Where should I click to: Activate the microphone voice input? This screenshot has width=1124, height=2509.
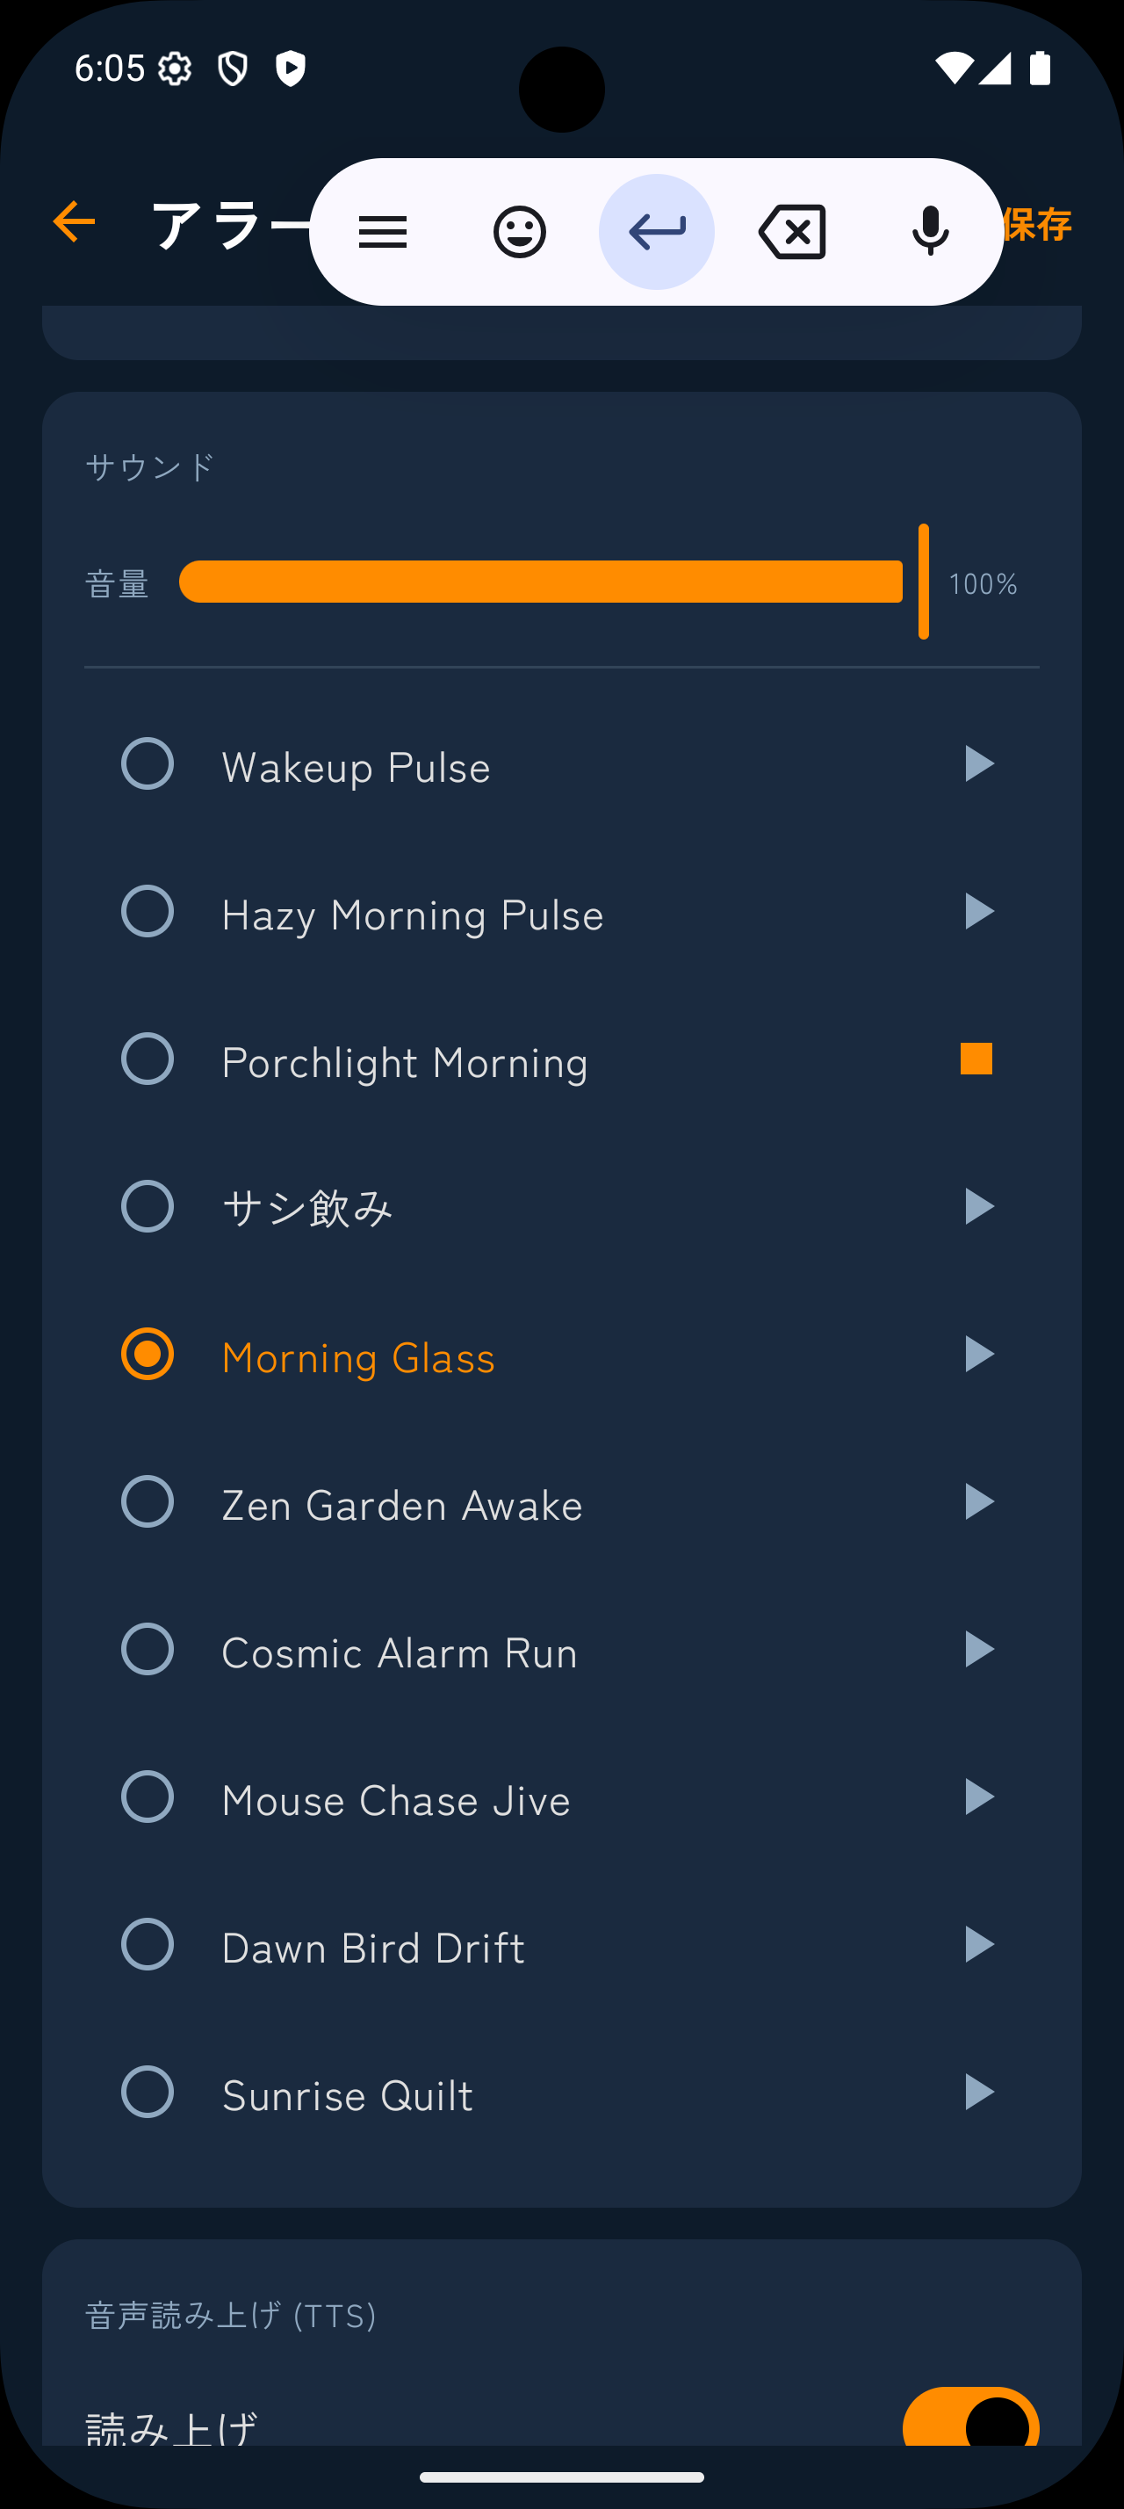pos(930,232)
